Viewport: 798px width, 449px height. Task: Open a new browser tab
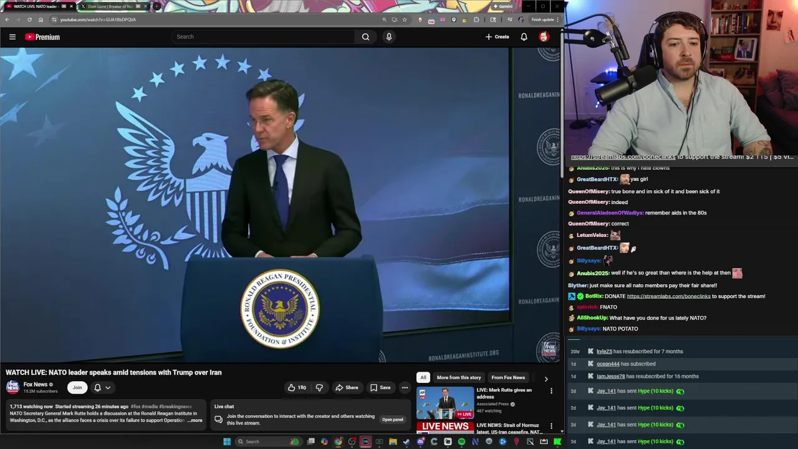tap(156, 6)
